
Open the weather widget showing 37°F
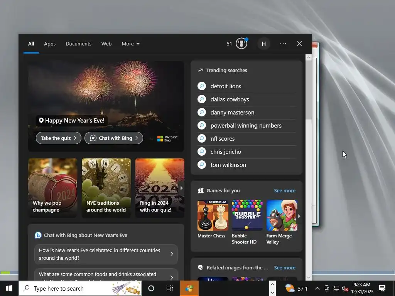297,288
